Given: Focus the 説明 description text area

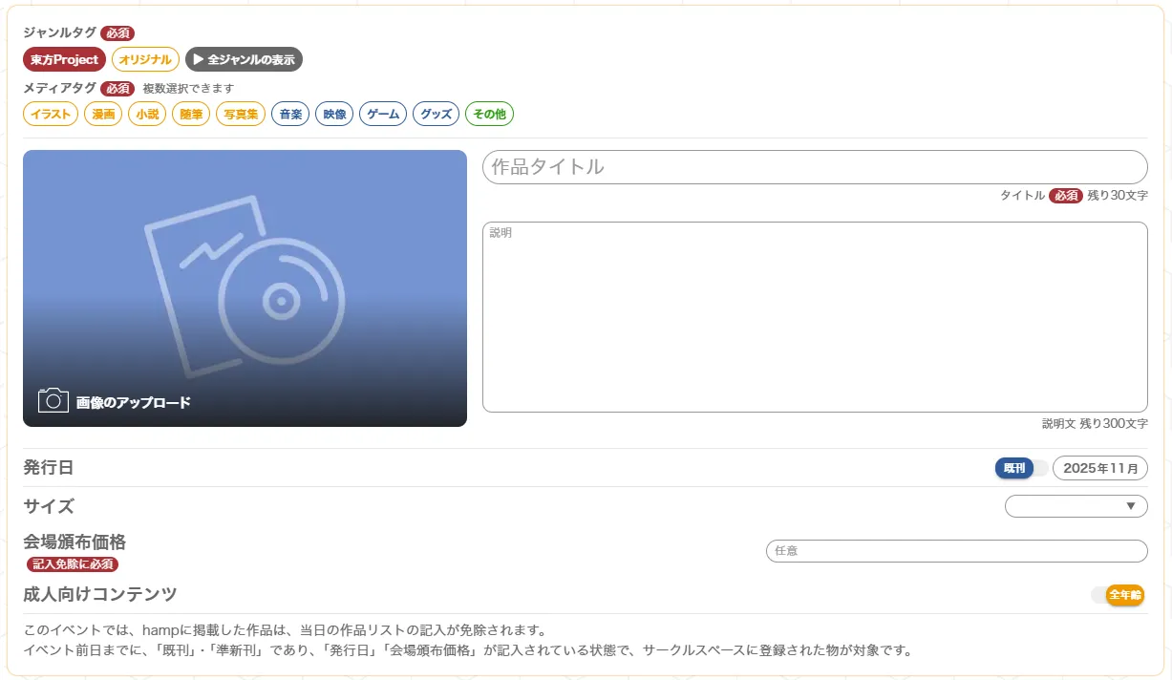Looking at the screenshot, I should 814,317.
